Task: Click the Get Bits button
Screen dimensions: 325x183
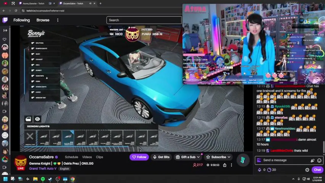Action: (161, 157)
